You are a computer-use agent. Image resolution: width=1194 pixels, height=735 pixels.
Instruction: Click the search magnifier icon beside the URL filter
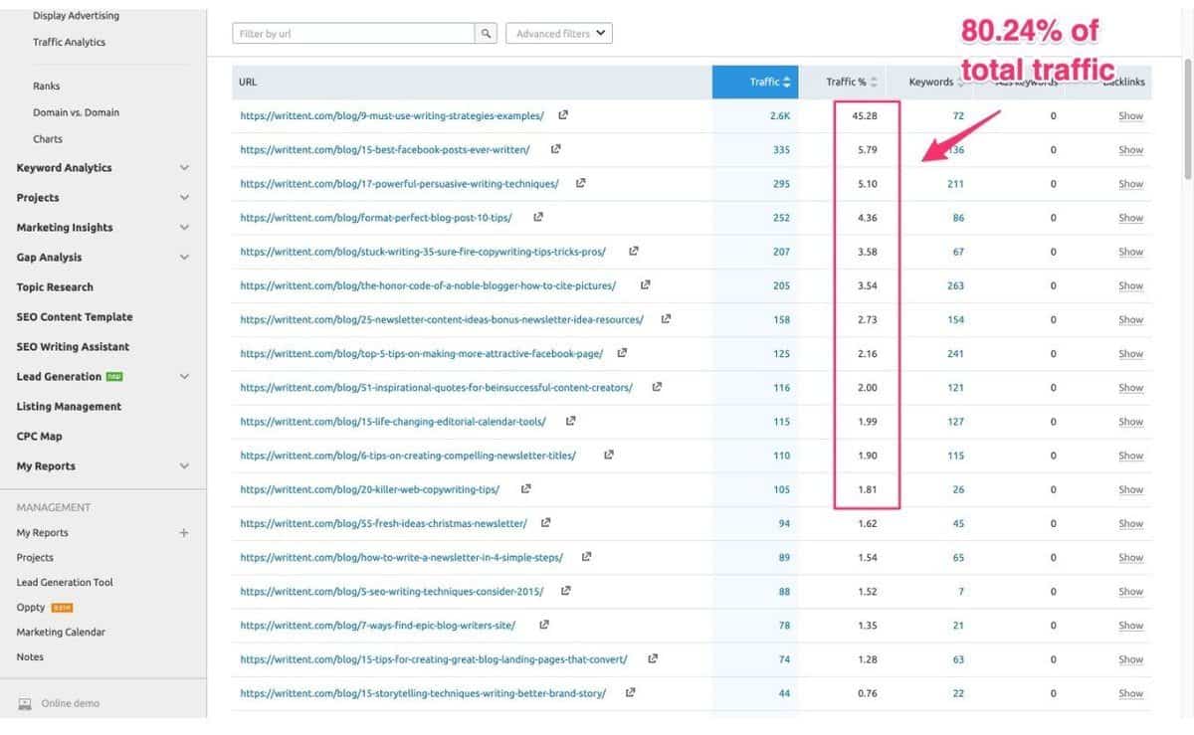(487, 33)
